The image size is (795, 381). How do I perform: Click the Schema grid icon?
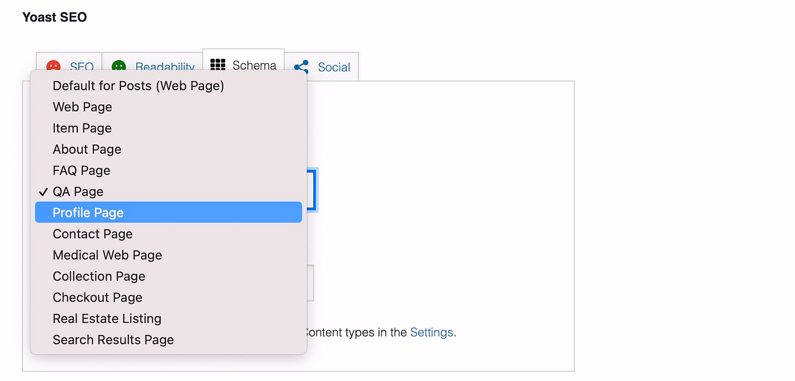[218, 65]
